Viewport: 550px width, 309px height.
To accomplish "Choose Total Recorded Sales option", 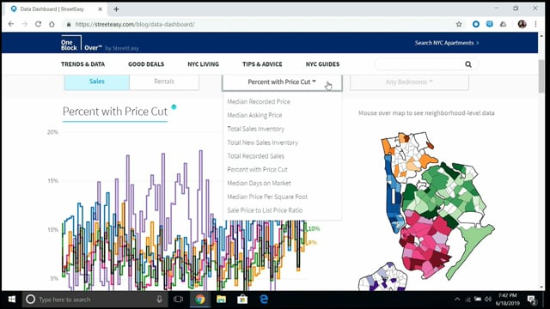I will 256,156.
